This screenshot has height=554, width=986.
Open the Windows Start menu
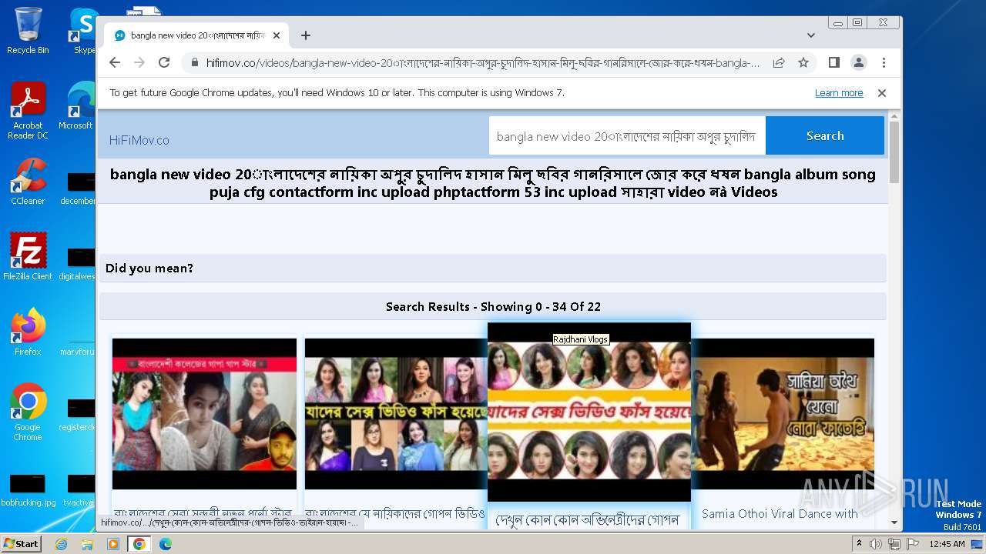(x=21, y=544)
